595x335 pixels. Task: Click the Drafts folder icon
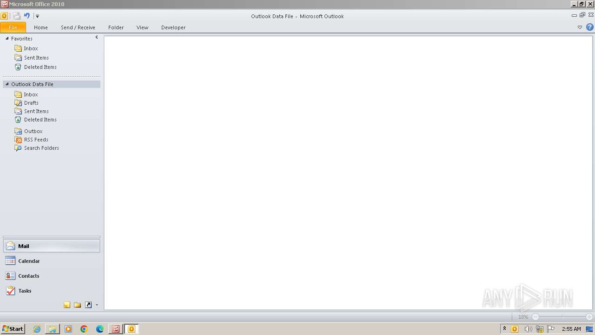click(18, 103)
